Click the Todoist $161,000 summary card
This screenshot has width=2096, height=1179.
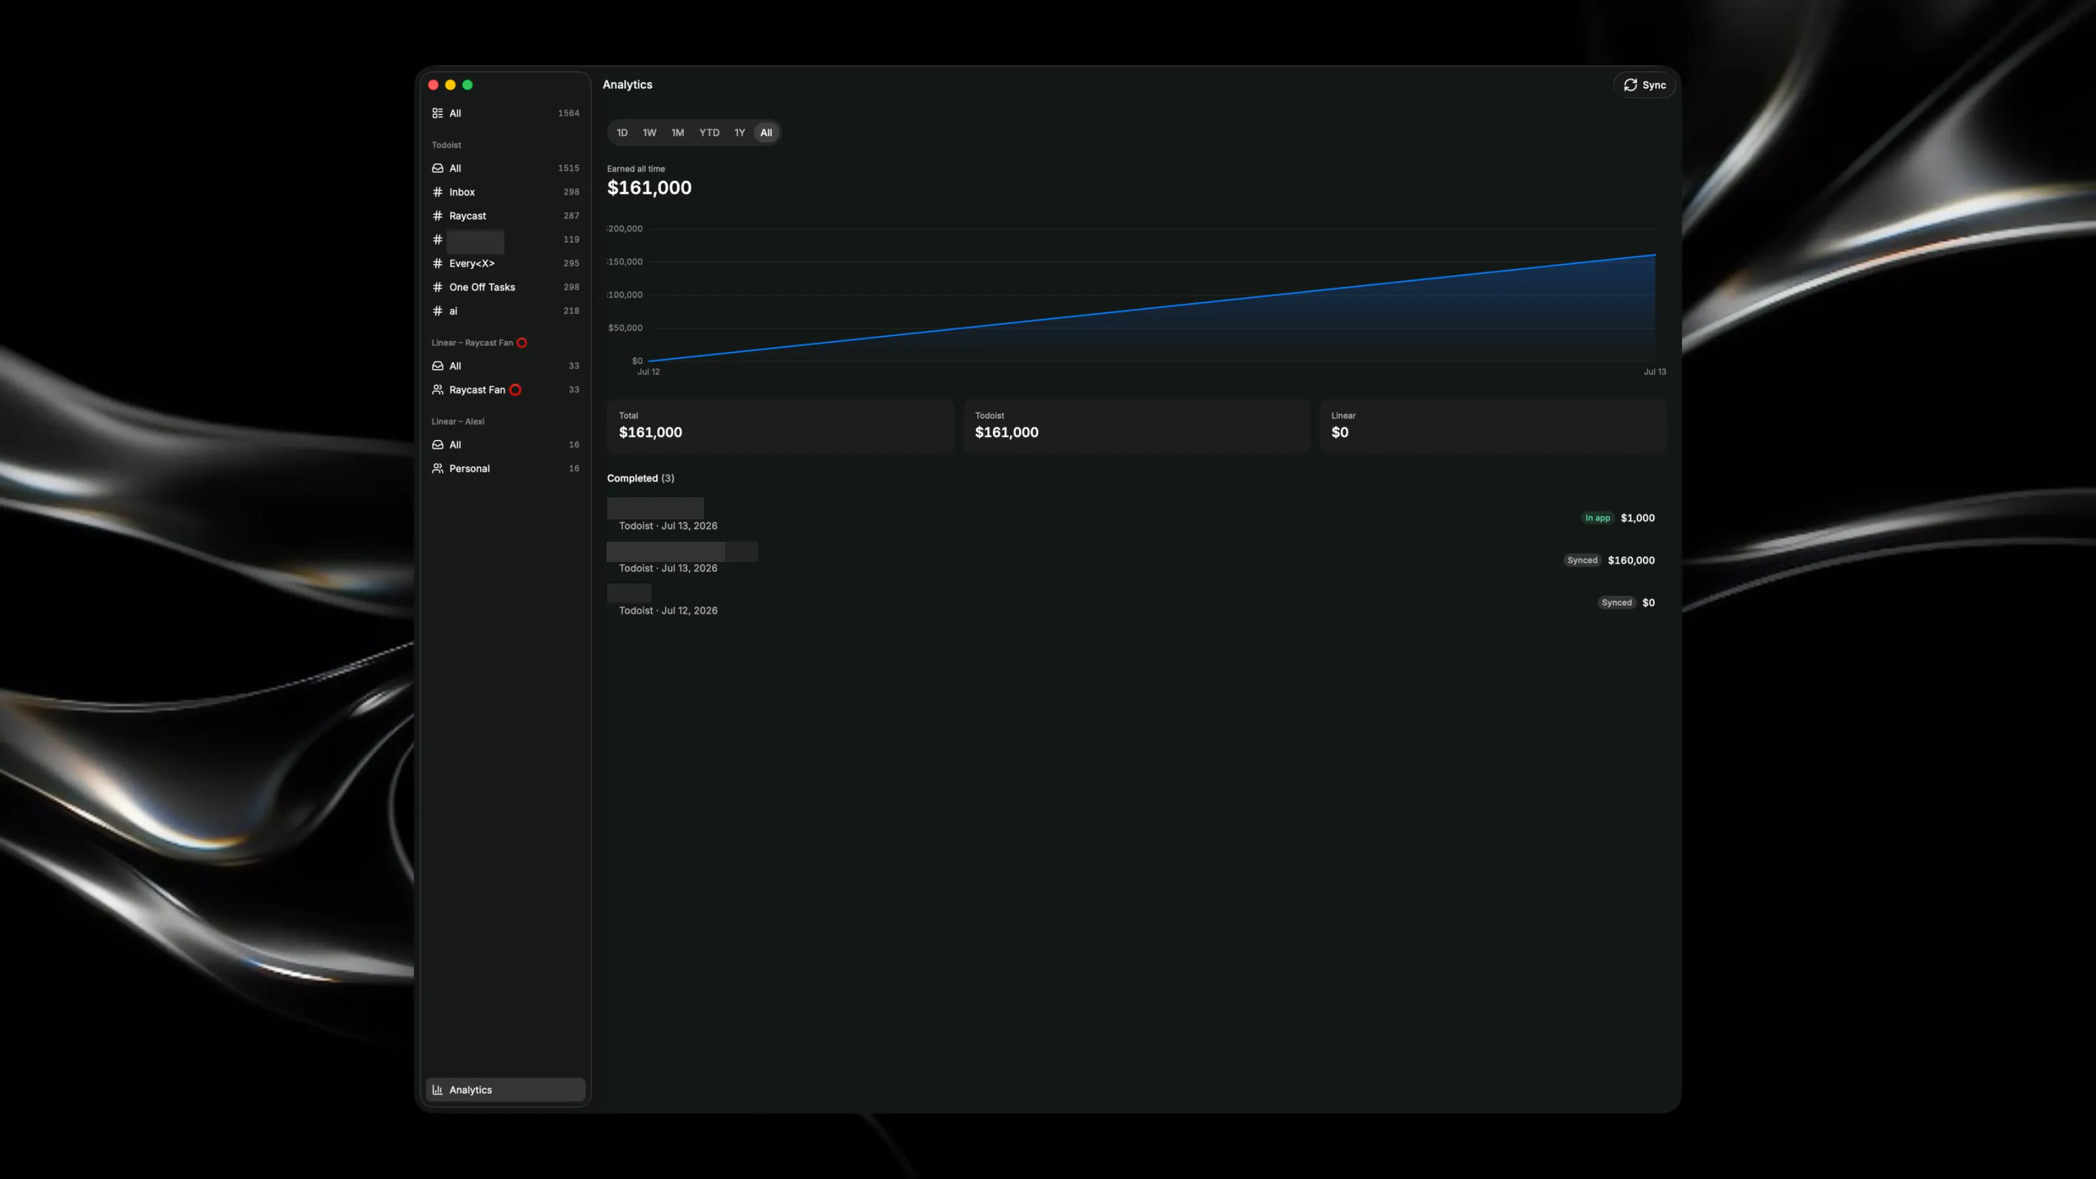tap(1136, 426)
